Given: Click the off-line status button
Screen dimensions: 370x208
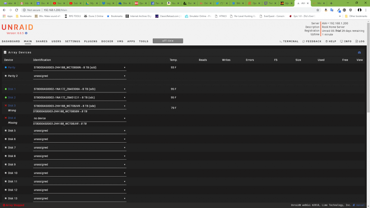Looking at the screenshot, I should [168, 41].
